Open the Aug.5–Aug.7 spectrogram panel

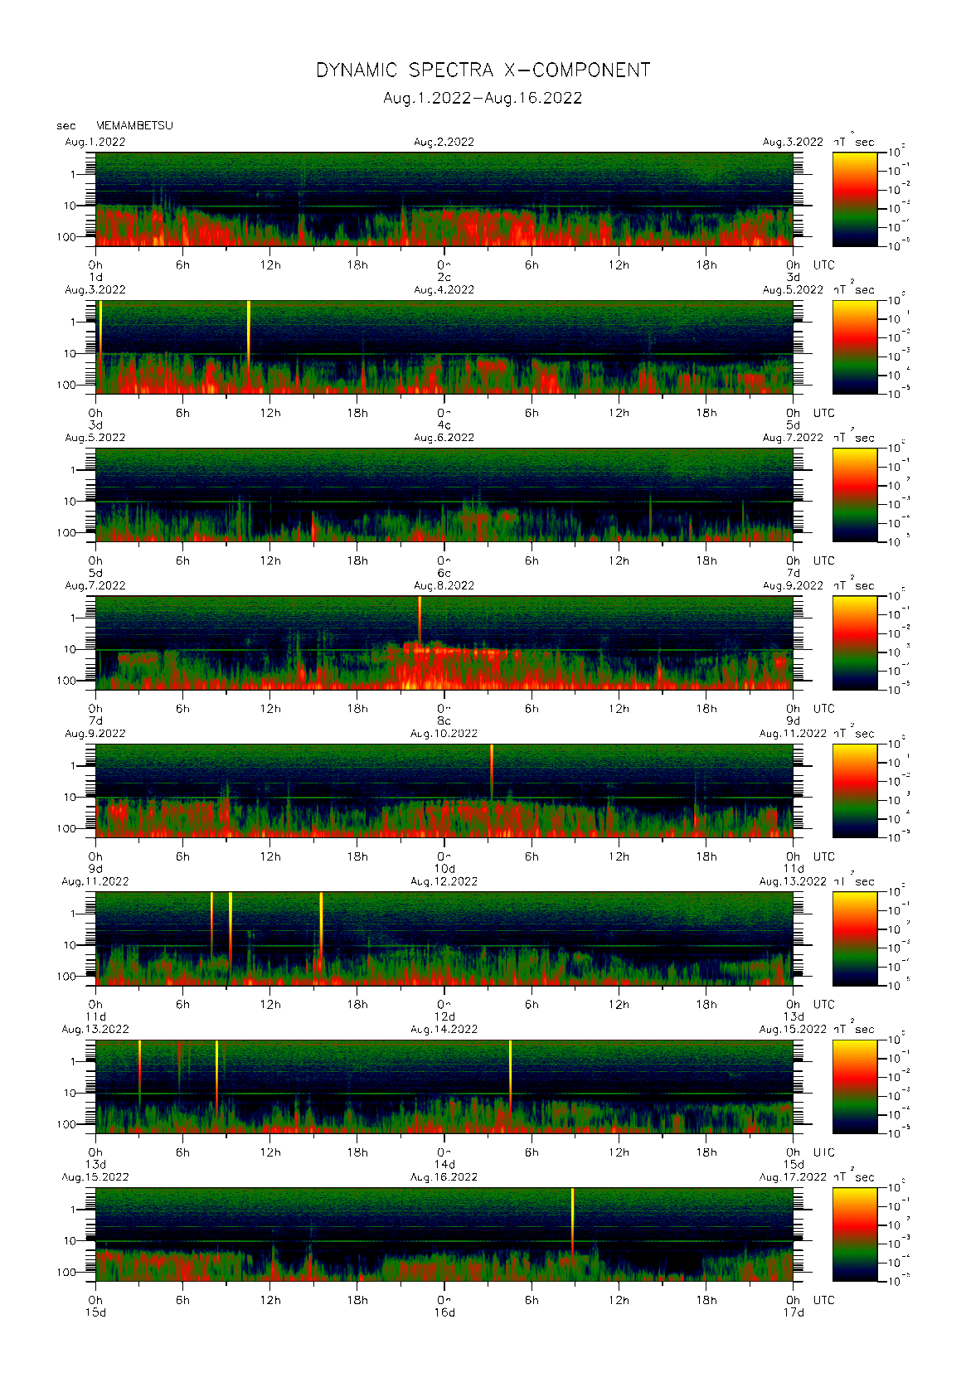[444, 495]
